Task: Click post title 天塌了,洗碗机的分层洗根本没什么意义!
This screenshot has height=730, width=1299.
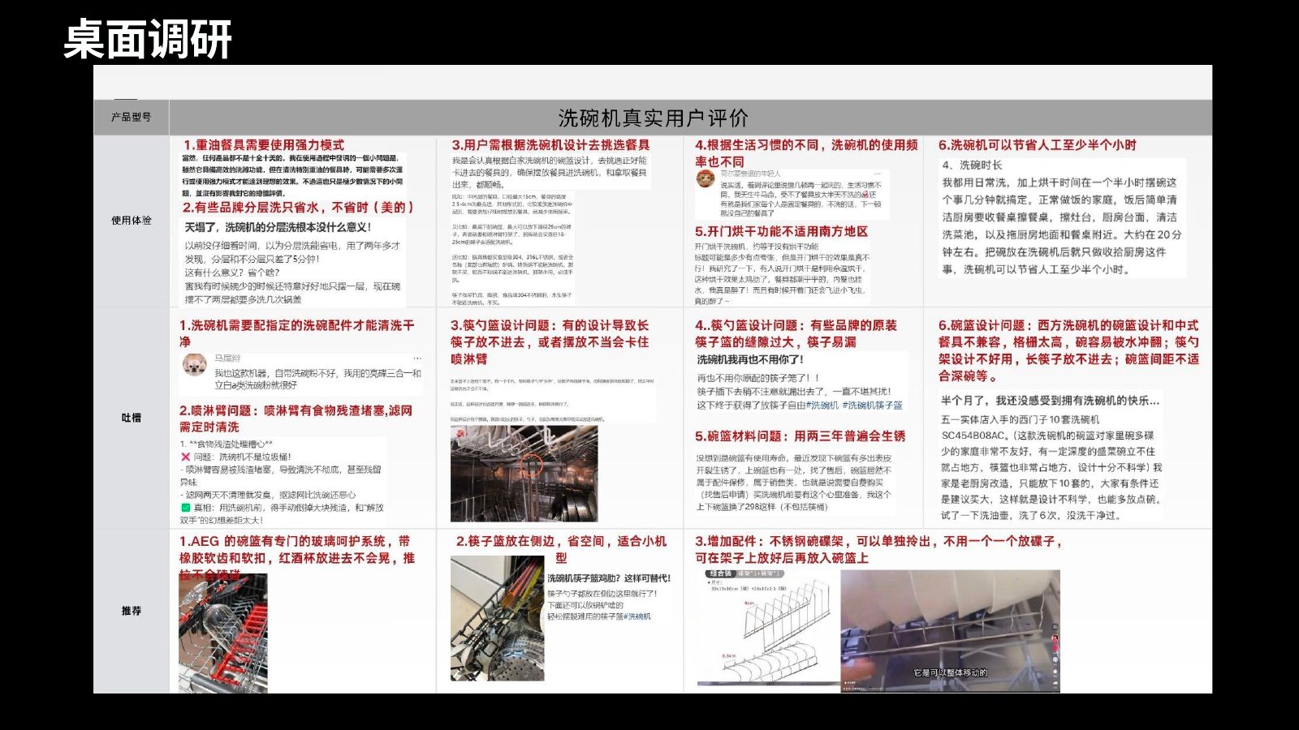Action: tap(278, 227)
